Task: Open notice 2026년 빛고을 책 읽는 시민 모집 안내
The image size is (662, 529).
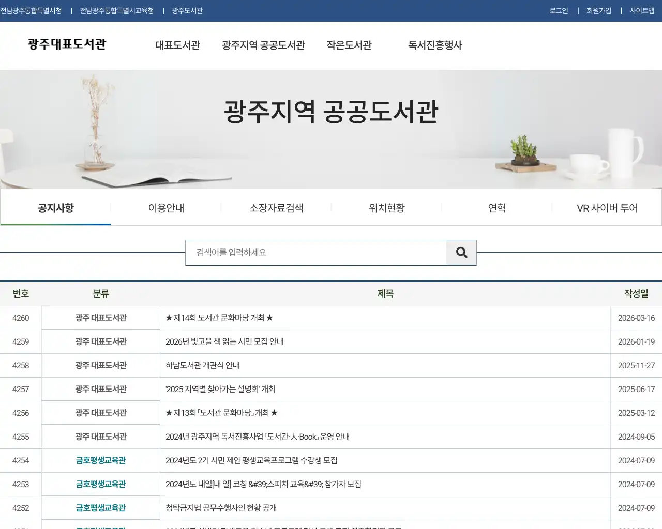Action: 224,341
